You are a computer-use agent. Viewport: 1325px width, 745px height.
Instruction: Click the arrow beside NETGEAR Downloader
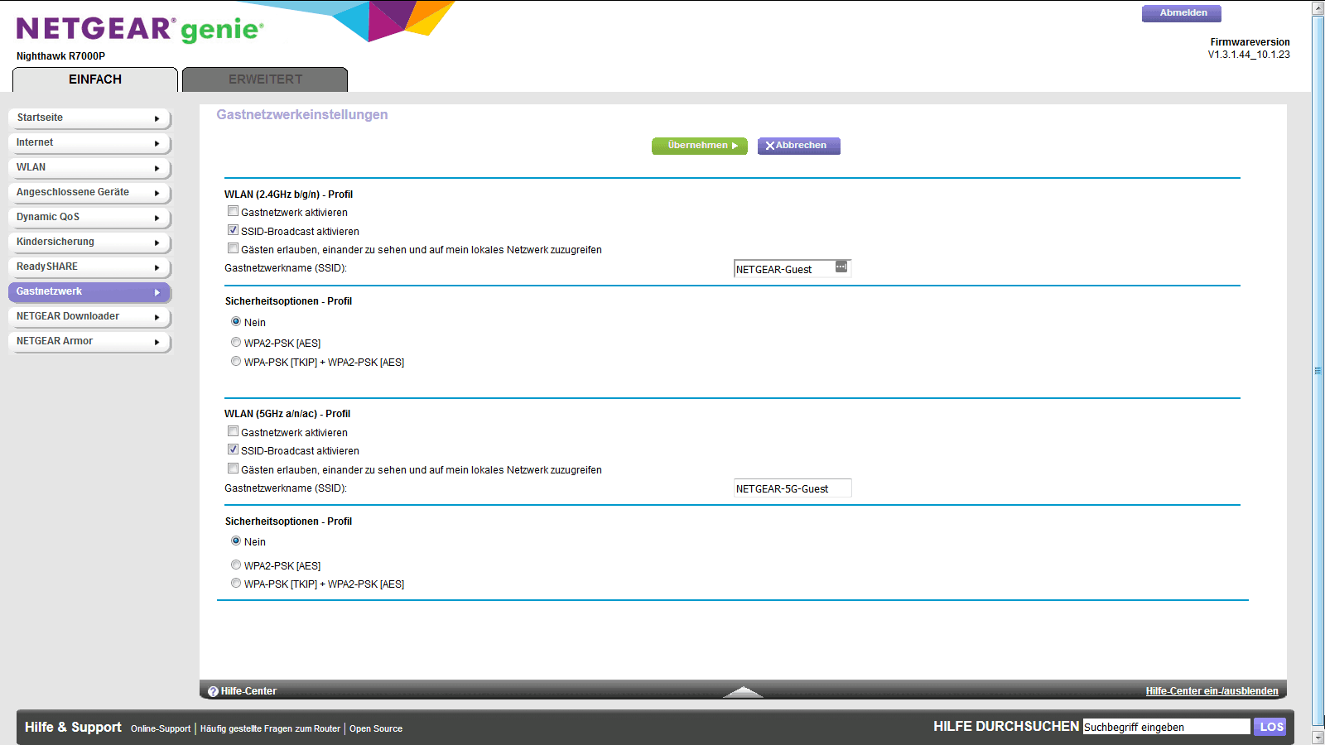pyautogui.click(x=157, y=317)
